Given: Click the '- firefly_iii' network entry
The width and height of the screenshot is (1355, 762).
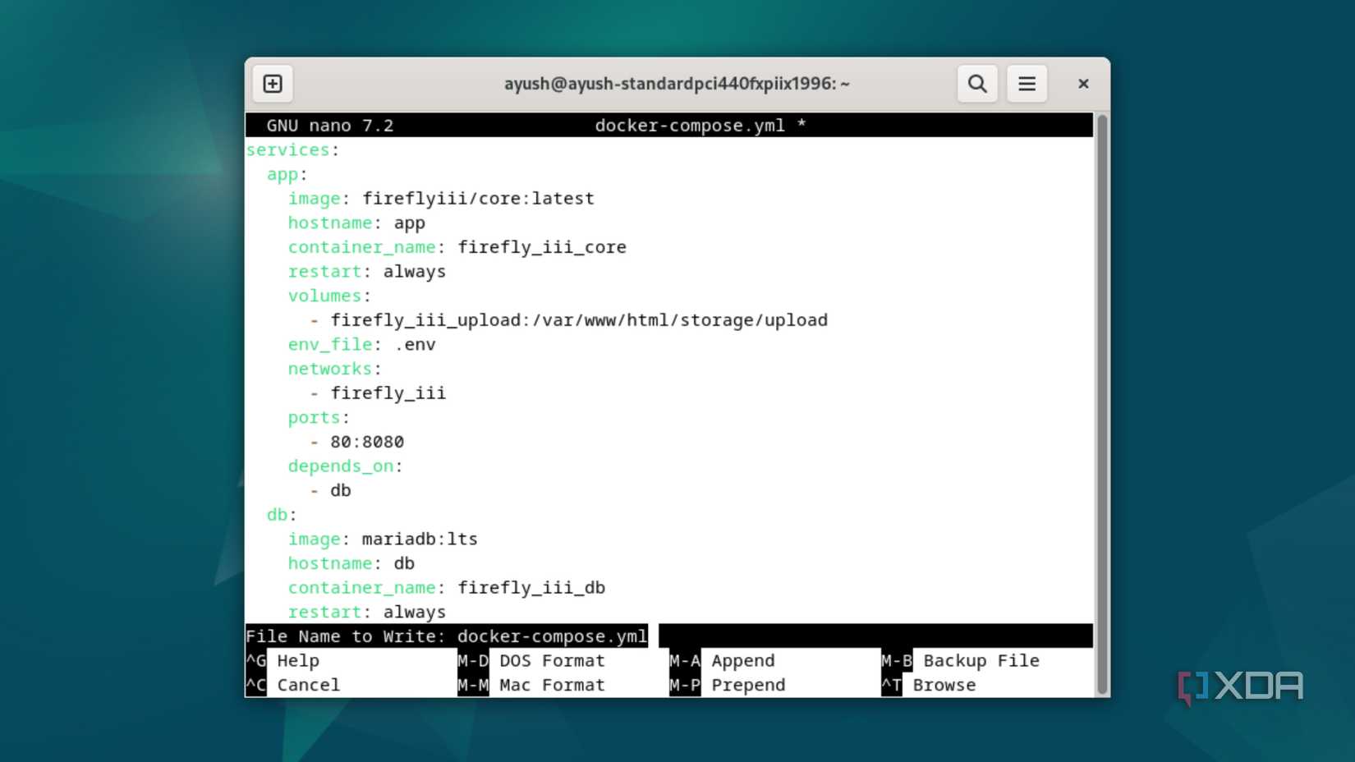Looking at the screenshot, I should point(378,393).
